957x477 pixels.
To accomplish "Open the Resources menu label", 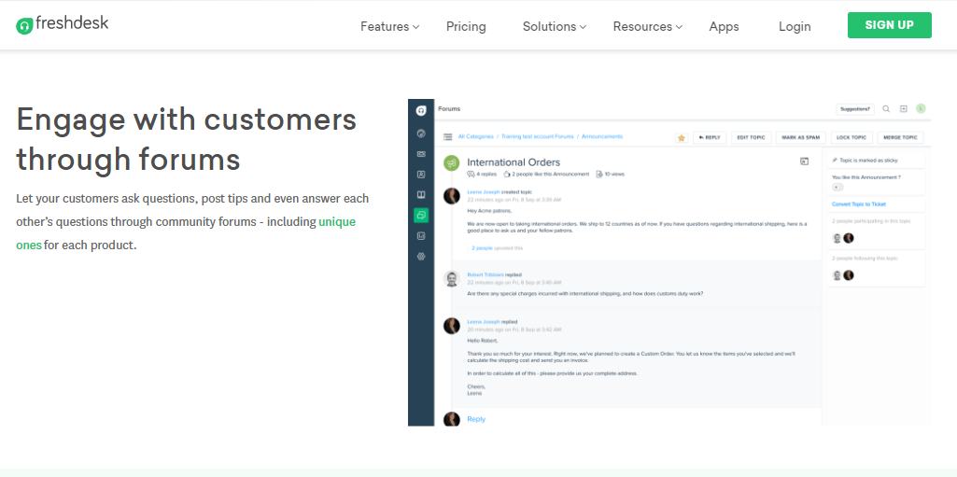I will click(x=642, y=27).
